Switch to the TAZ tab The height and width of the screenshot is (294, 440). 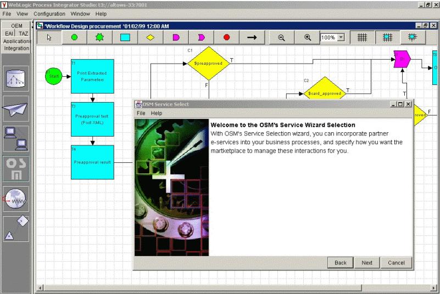click(x=23, y=33)
